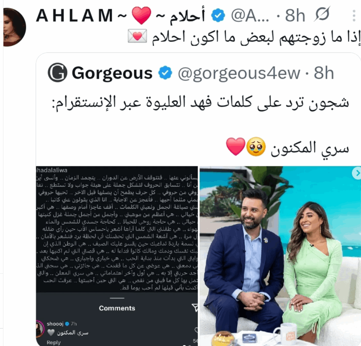Click the Gorgeous verified checkmark badge

(x=165, y=73)
